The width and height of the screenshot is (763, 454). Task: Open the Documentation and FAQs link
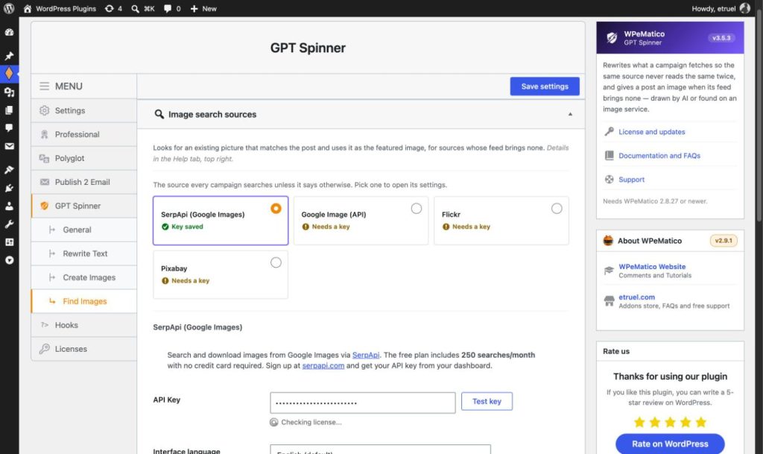click(x=659, y=155)
